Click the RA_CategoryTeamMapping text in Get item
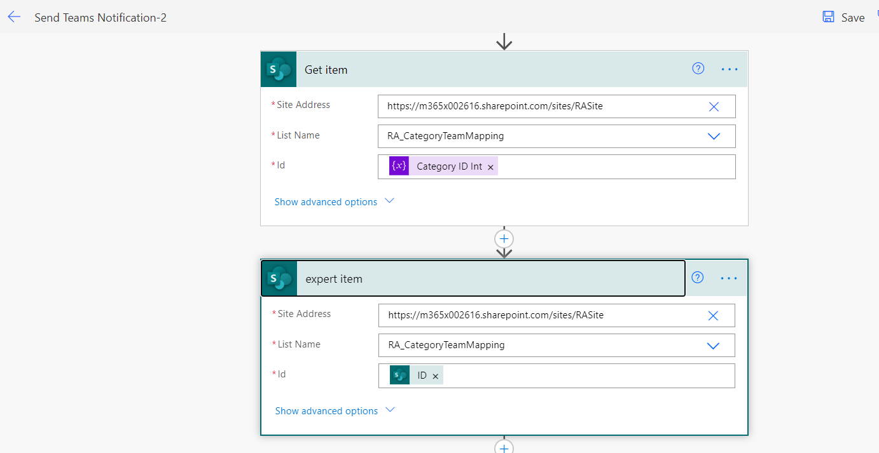 445,136
